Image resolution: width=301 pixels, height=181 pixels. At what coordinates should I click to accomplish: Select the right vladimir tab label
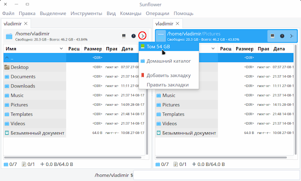click(164, 24)
